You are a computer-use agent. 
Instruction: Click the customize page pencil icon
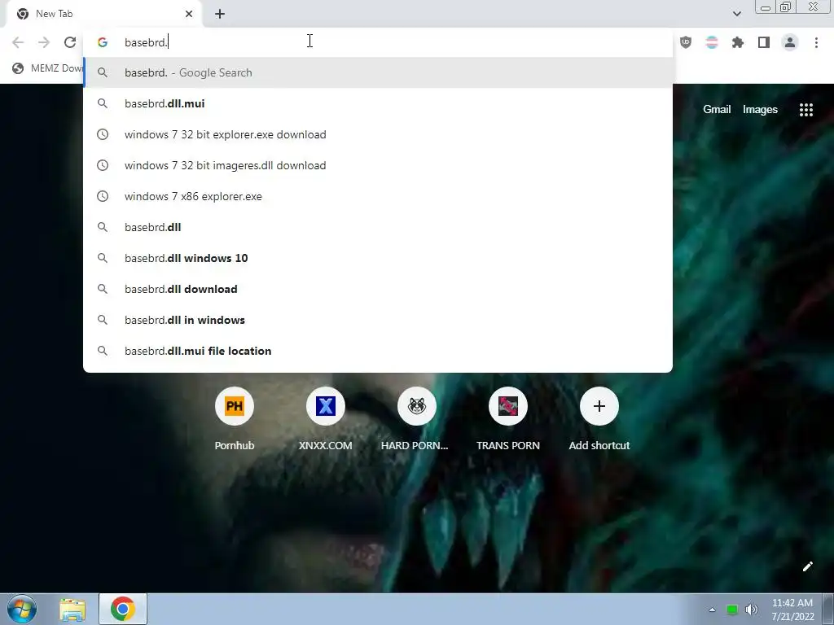point(807,566)
